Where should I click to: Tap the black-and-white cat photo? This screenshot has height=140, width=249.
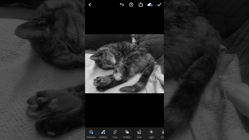tap(124, 64)
